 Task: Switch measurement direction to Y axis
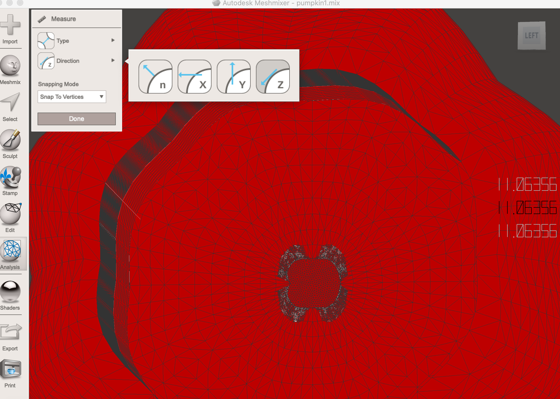[234, 77]
